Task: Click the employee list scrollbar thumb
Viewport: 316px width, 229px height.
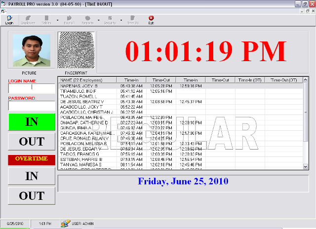Action: click(x=305, y=112)
